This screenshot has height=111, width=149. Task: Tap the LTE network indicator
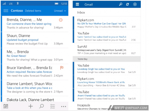pyautogui.click(x=11, y=4)
